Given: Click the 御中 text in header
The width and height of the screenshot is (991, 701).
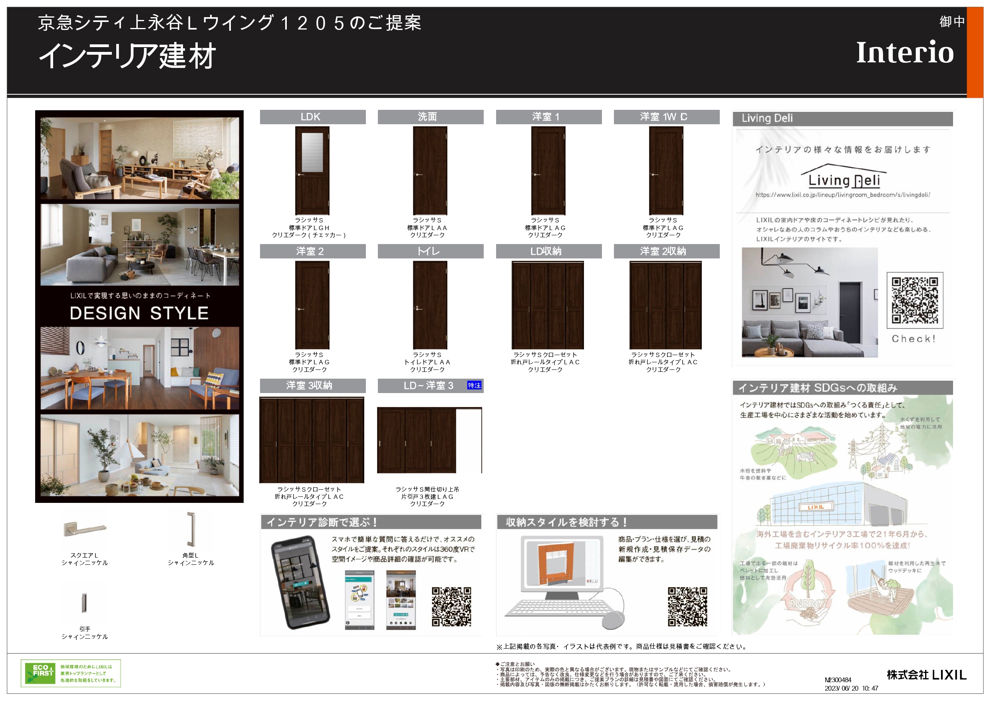Looking at the screenshot, I should 952,22.
